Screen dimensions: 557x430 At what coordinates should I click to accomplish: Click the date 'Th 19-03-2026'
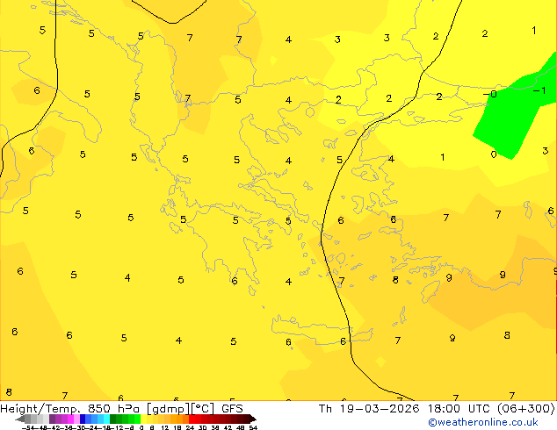point(369,409)
